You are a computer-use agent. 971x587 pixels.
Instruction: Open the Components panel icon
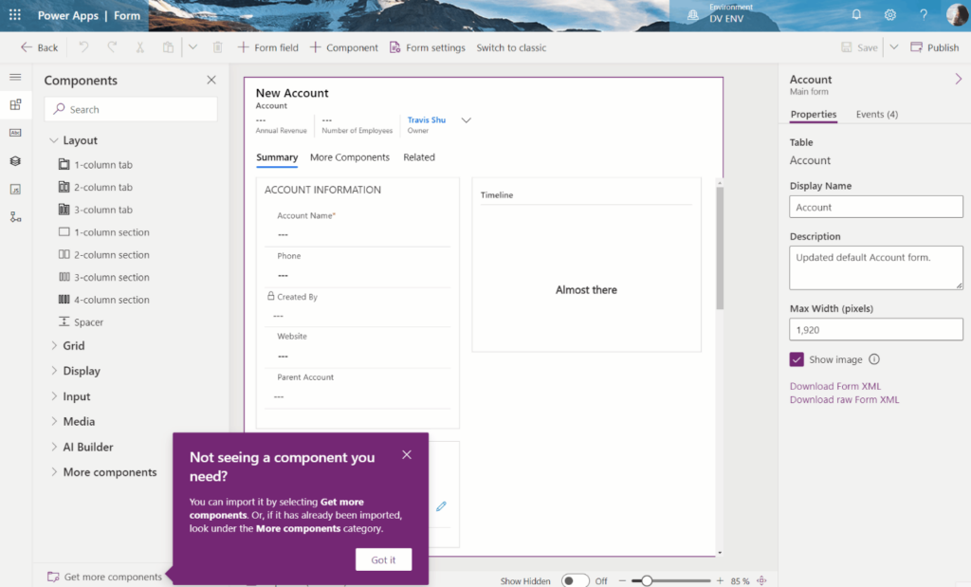(x=15, y=105)
